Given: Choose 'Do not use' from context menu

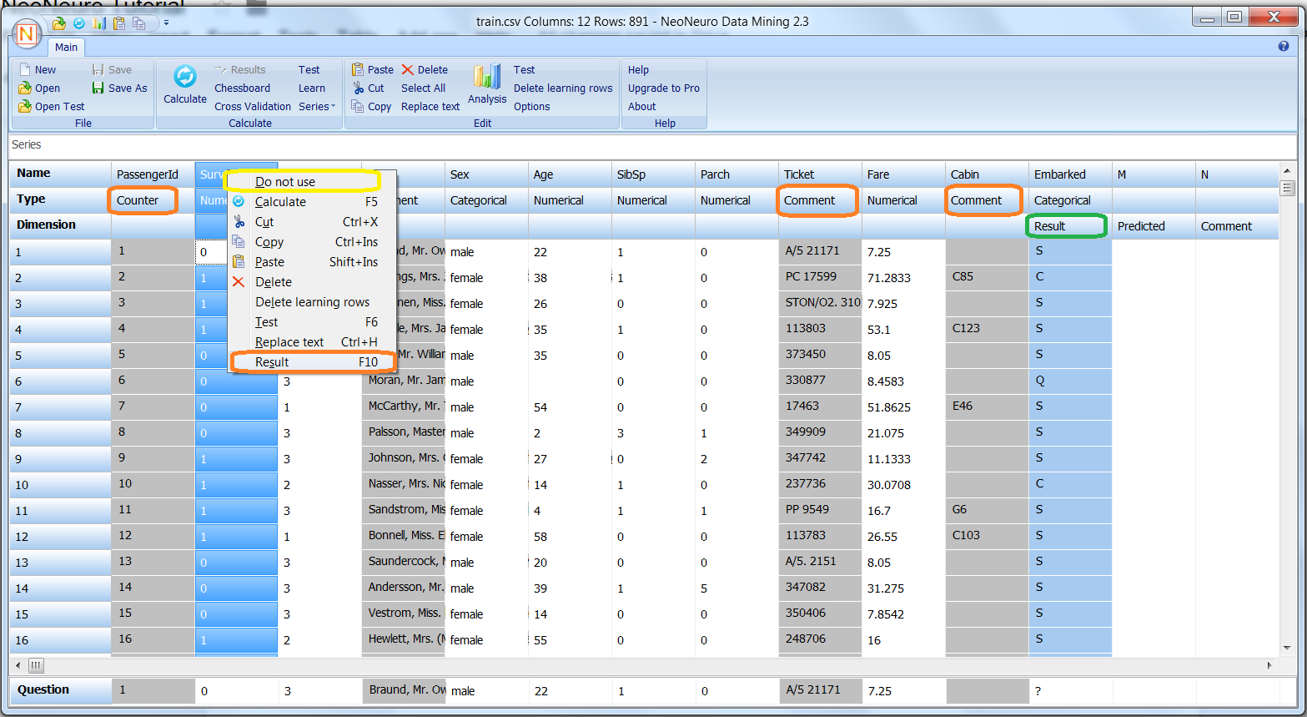Looking at the screenshot, I should pyautogui.click(x=285, y=182).
